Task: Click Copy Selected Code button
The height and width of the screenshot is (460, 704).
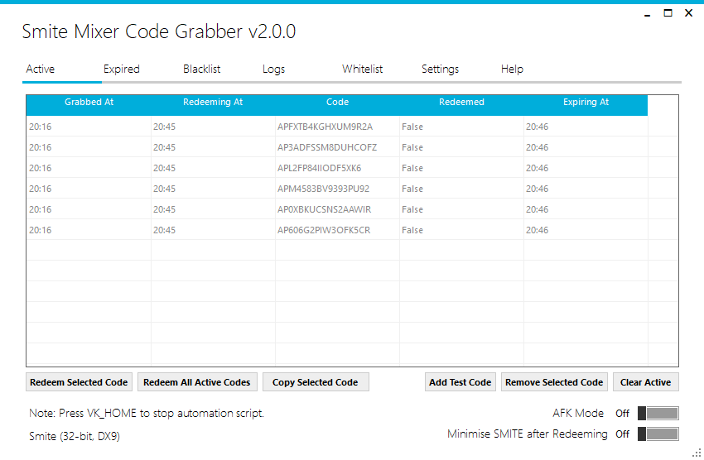Action: pos(316,382)
